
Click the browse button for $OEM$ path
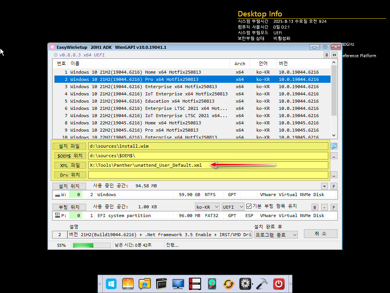tap(334, 156)
